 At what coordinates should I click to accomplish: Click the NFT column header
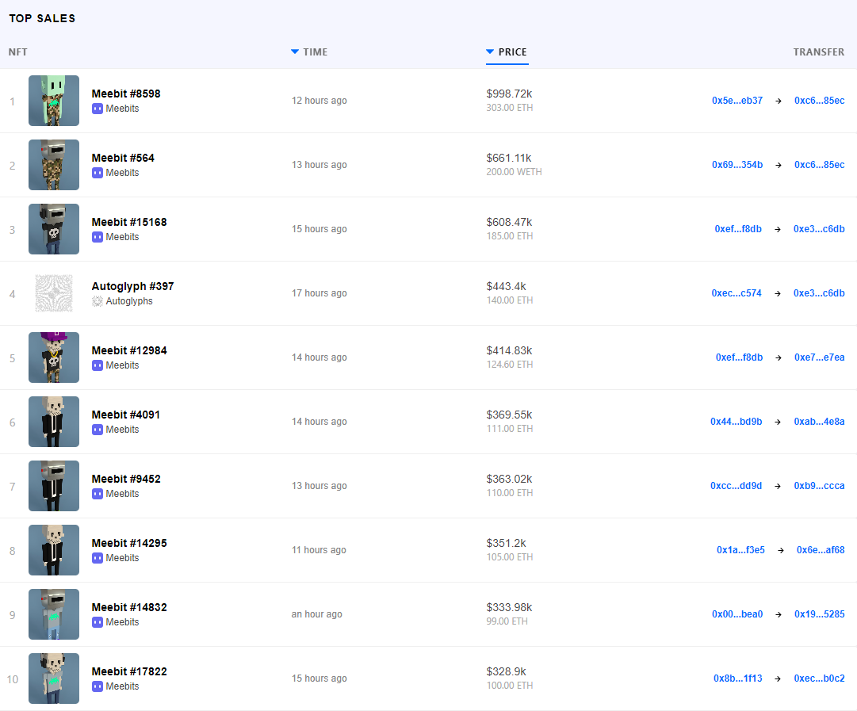[18, 52]
